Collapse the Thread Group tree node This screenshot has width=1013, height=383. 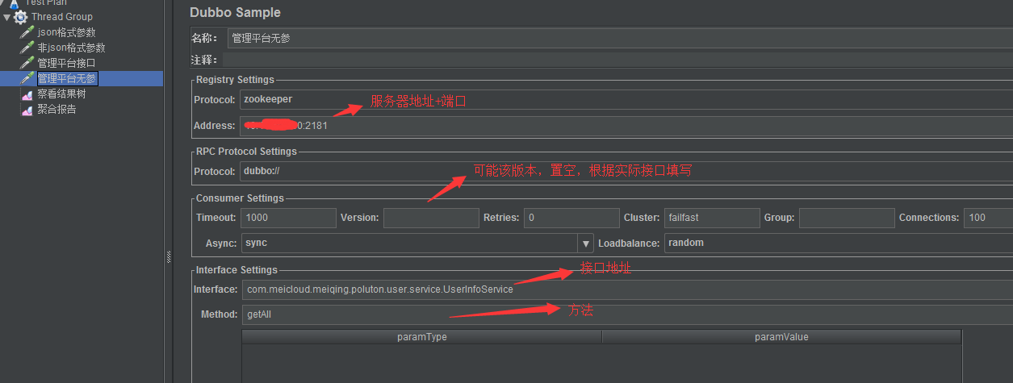tap(6, 17)
